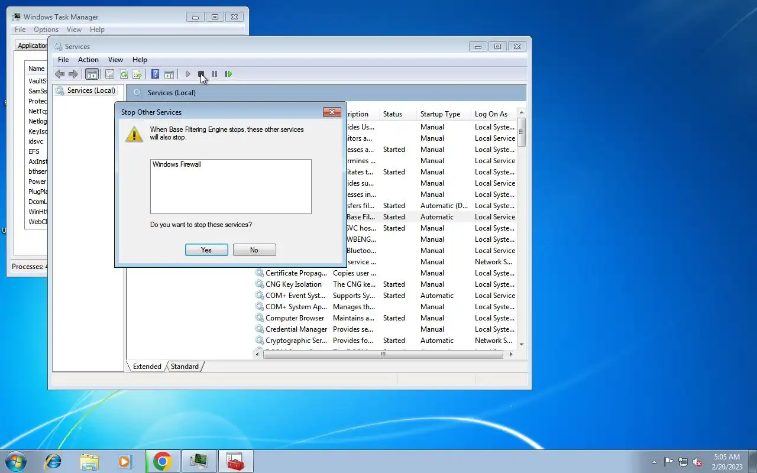Open Properties via the Services toolbar icon

click(109, 74)
